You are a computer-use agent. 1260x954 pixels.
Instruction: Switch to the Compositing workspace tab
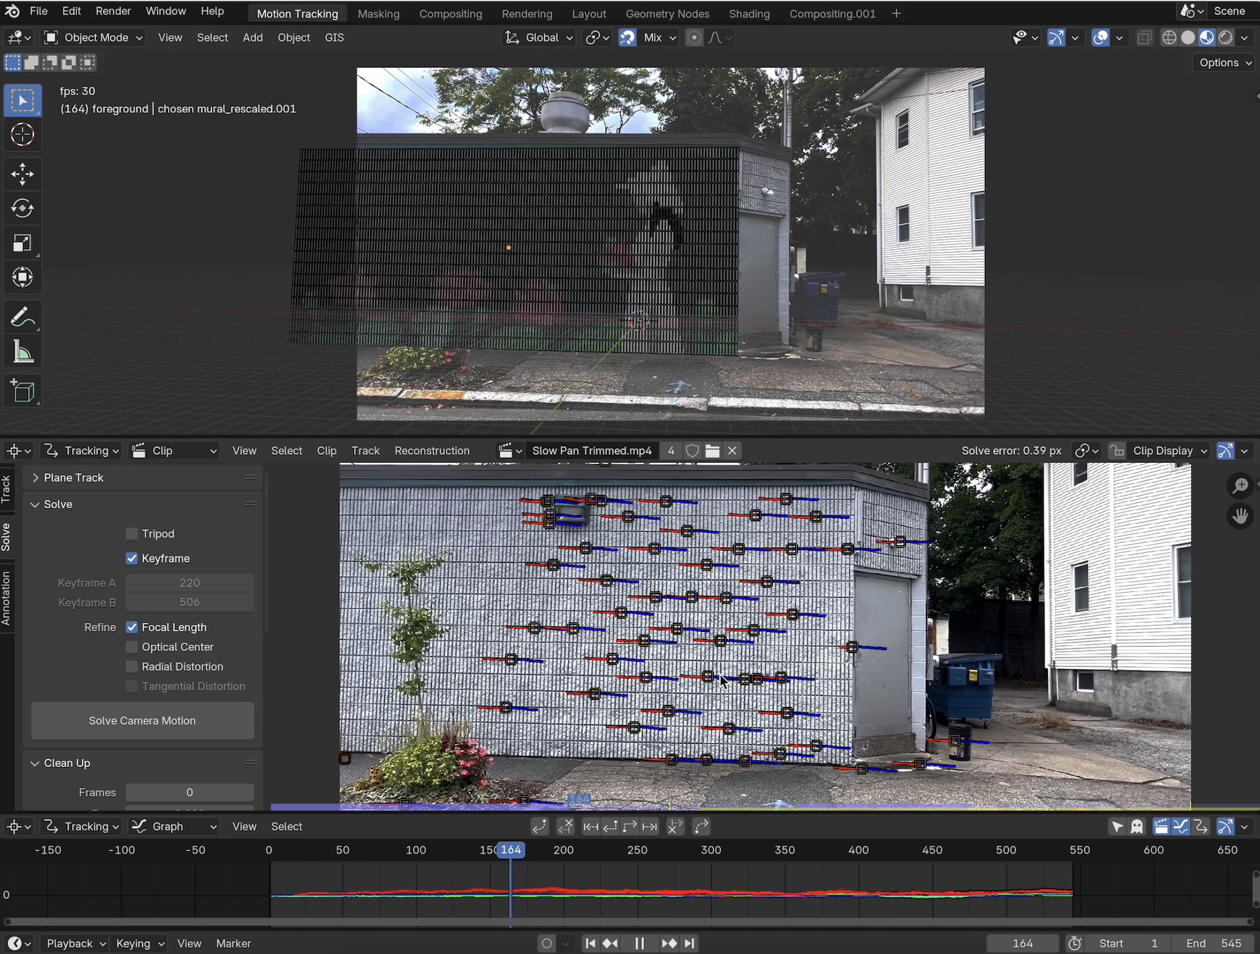pyautogui.click(x=450, y=13)
